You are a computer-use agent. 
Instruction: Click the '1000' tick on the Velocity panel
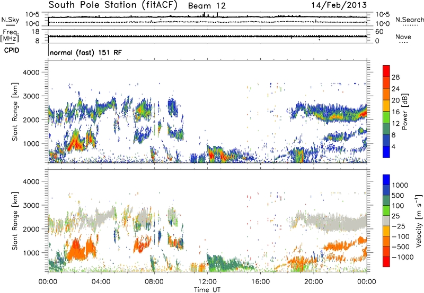(x=31, y=253)
